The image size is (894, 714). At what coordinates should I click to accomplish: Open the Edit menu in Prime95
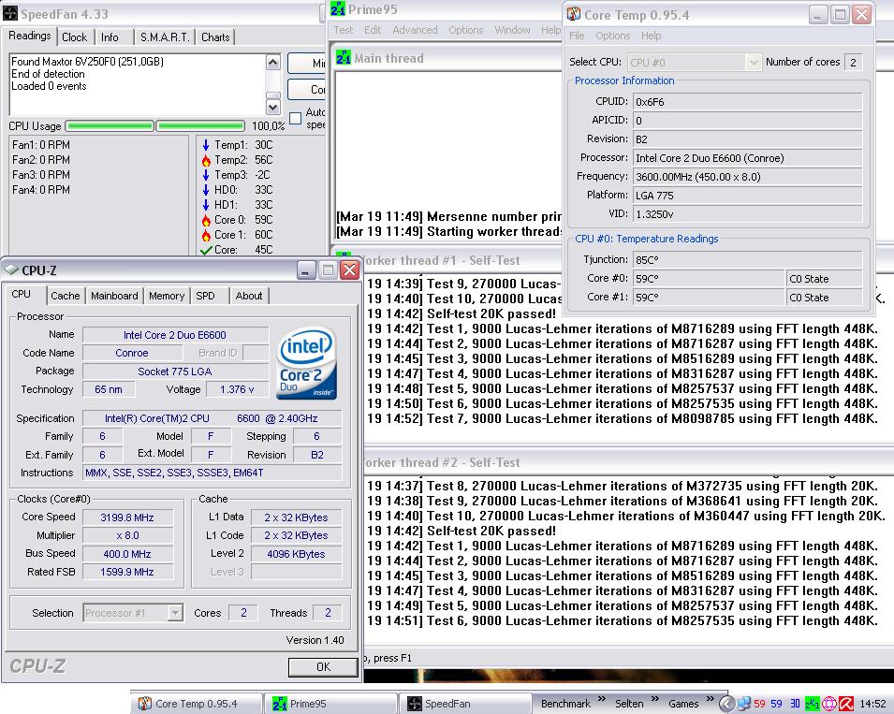(x=373, y=30)
